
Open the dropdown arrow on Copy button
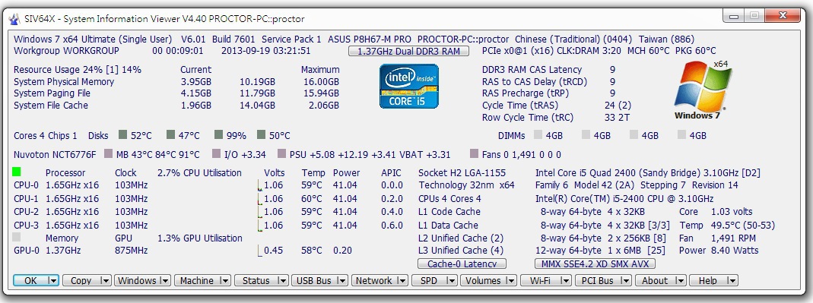pyautogui.click(x=105, y=281)
